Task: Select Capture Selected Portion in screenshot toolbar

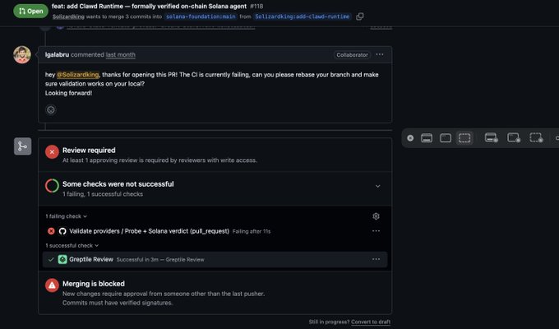Action: coord(464,138)
